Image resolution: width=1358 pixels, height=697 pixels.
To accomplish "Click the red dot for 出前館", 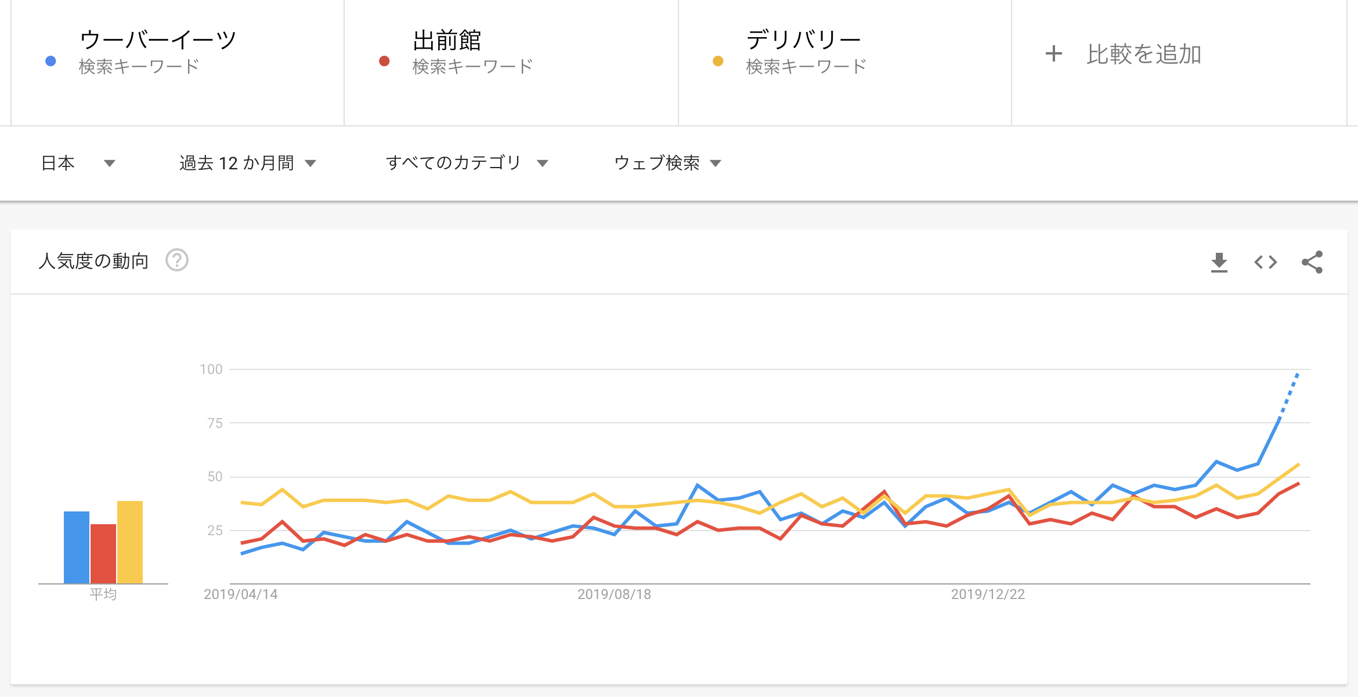I will pos(384,60).
